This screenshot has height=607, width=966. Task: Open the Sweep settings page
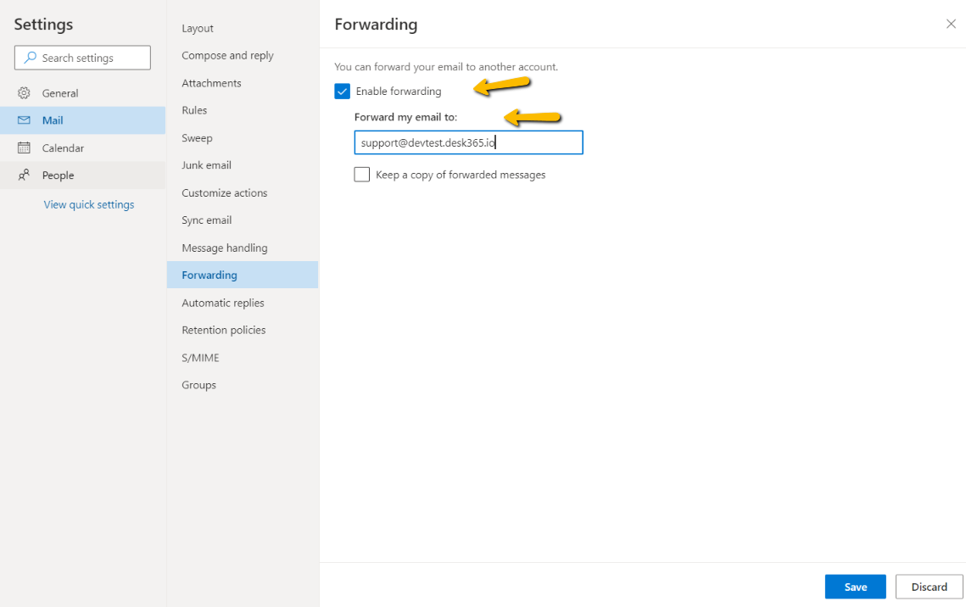196,137
